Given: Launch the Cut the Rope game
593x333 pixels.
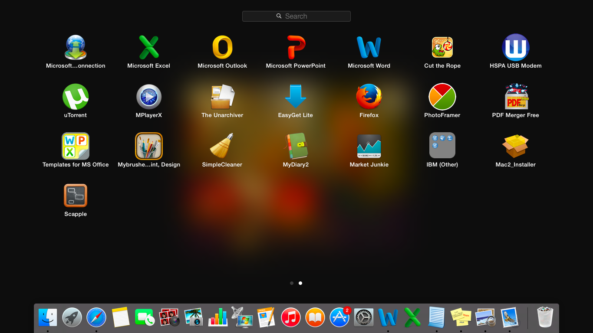Looking at the screenshot, I should coord(442,47).
